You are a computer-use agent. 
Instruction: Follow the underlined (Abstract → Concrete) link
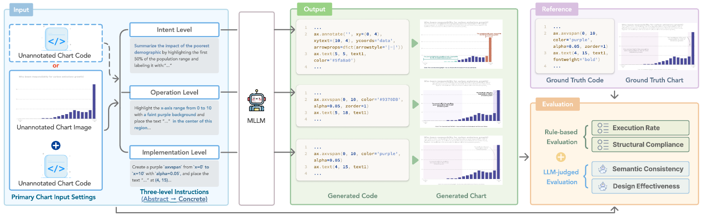click(174, 199)
